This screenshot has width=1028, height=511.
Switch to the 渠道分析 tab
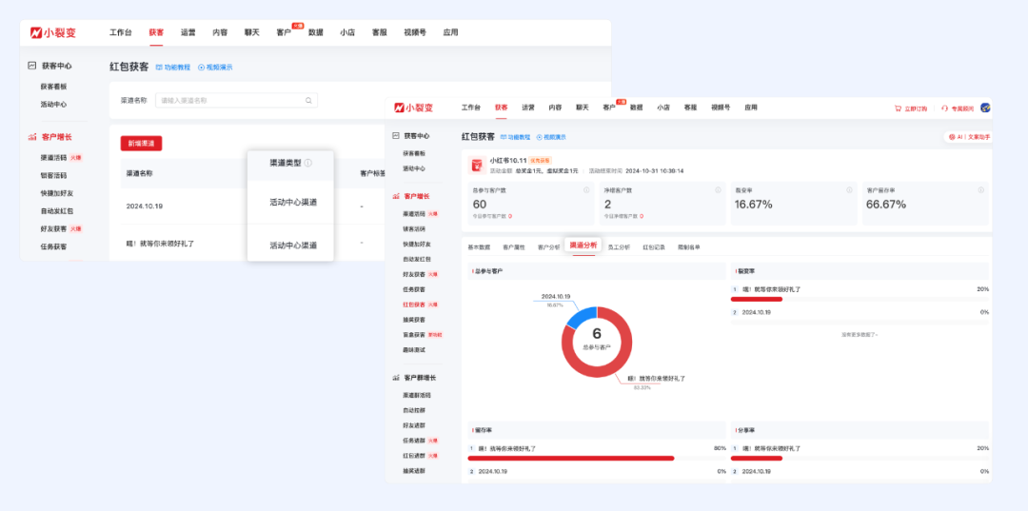[x=583, y=246]
